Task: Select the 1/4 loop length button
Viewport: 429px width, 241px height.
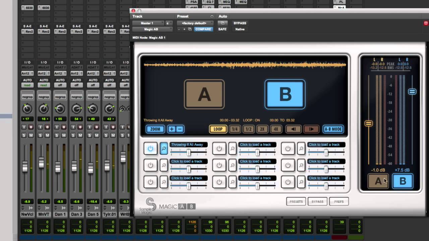Action: coord(235,129)
